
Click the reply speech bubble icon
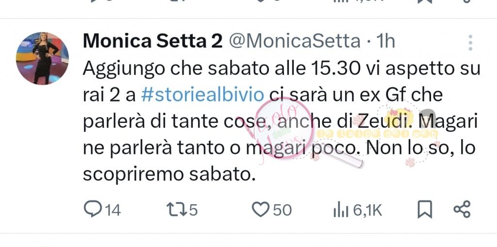pyautogui.click(x=91, y=209)
